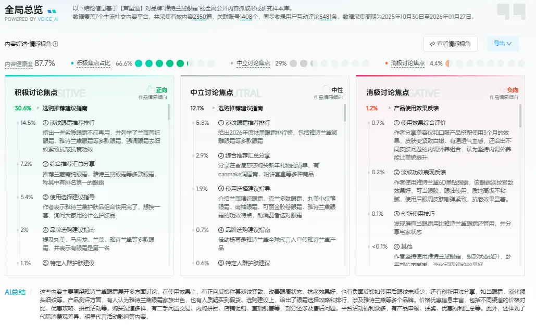This screenshot has height=326, width=536.
Task: Select 0.2% 淡纹功效表现反馈 item
Action: pos(420,172)
